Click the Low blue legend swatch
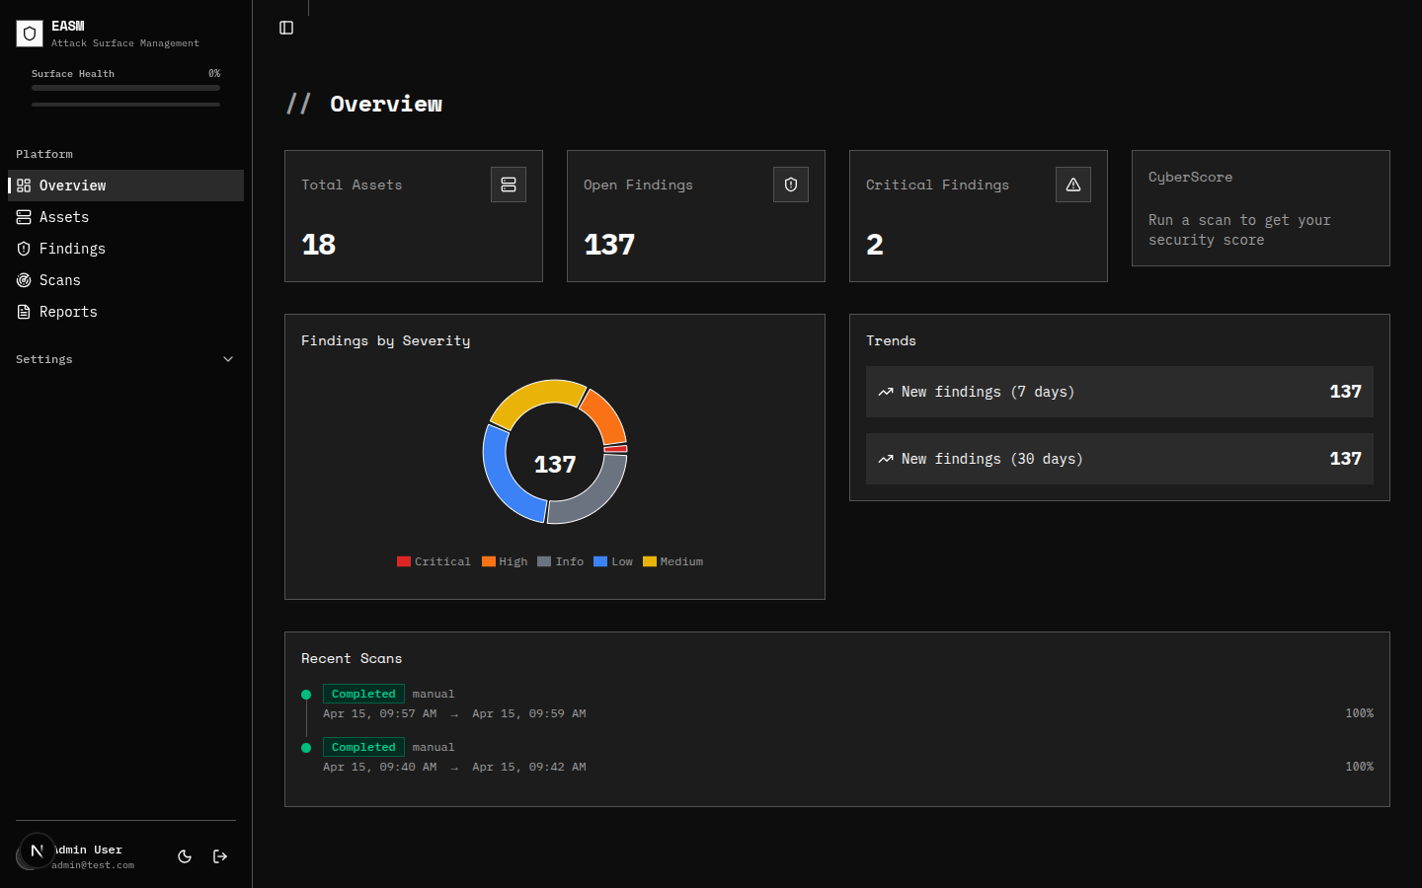This screenshot has width=1422, height=888. [600, 561]
